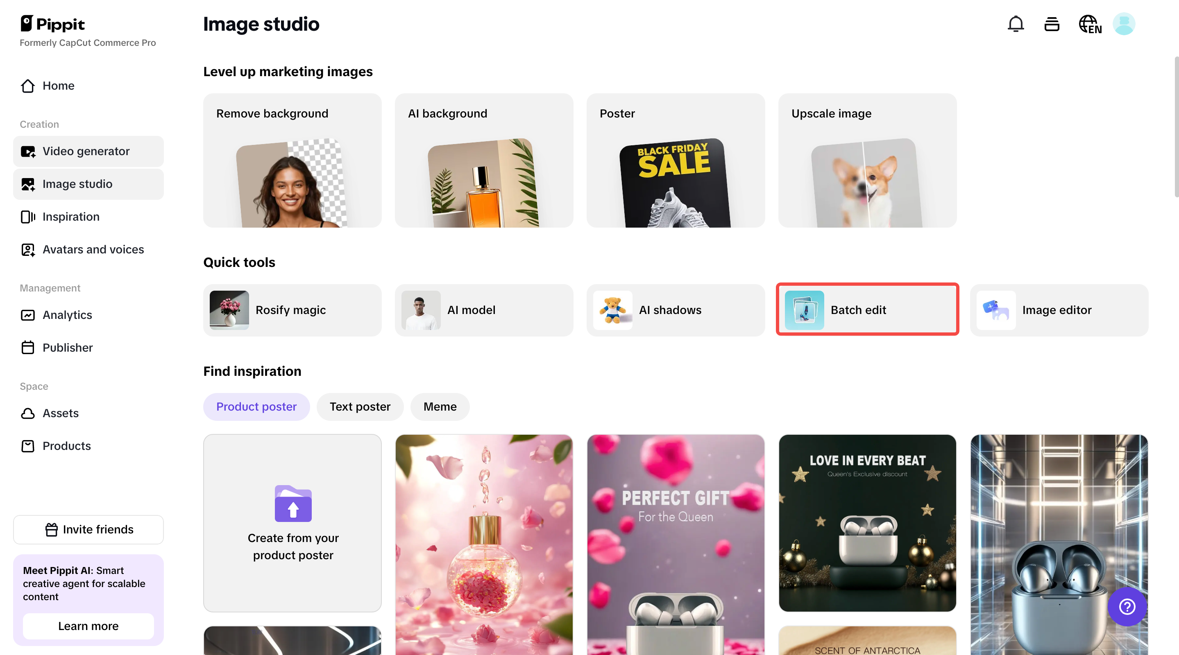The width and height of the screenshot is (1179, 655).
Task: Open the notifications bell icon
Action: 1015,24
